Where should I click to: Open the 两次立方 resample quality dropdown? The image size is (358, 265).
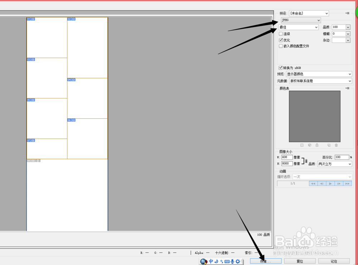pyautogui.click(x=335, y=164)
